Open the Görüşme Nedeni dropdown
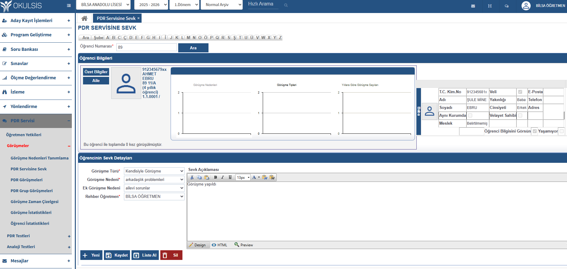This screenshot has width=567, height=269. tap(154, 179)
